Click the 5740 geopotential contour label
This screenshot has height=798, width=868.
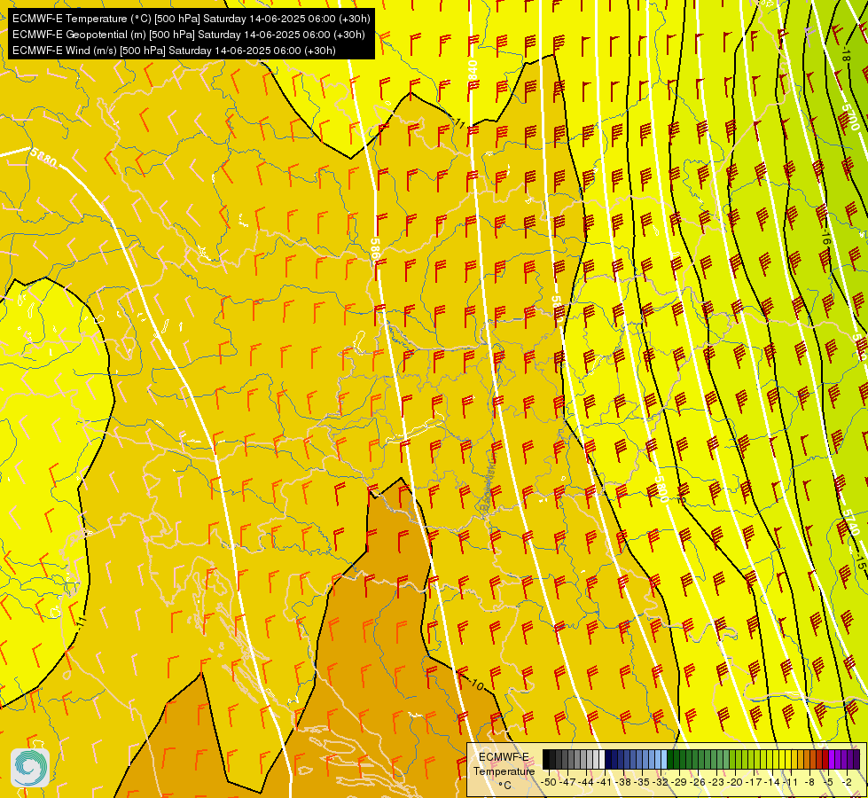pyautogui.click(x=853, y=522)
